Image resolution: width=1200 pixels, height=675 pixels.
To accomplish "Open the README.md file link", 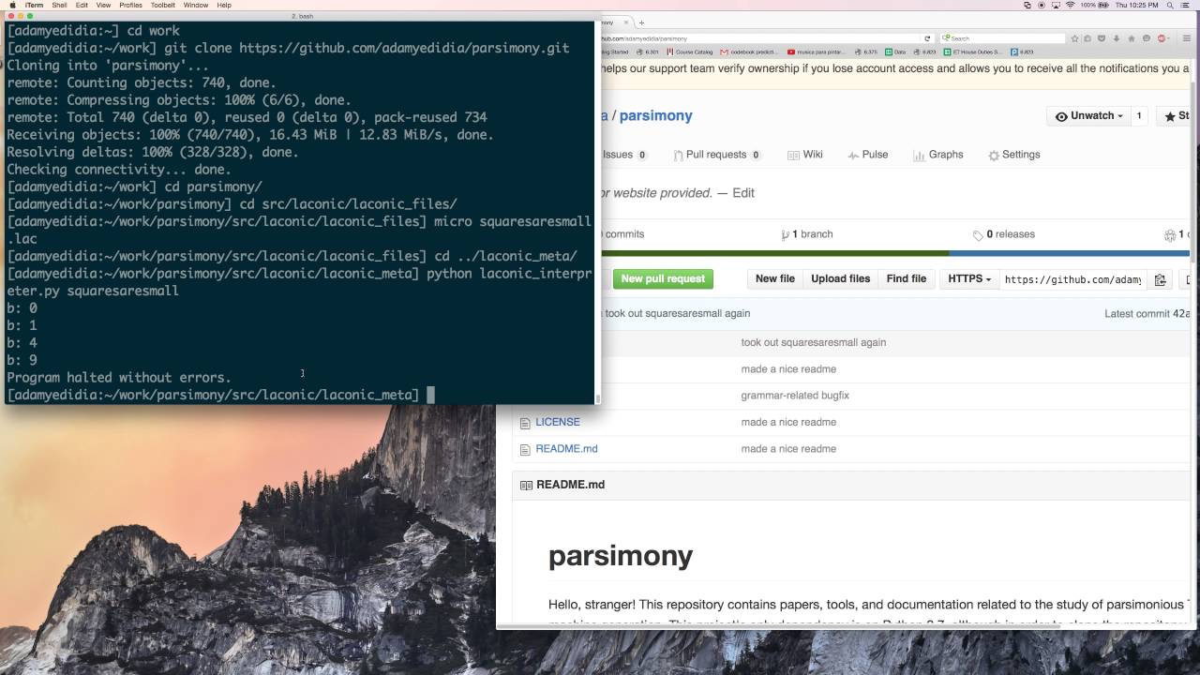I will (566, 448).
